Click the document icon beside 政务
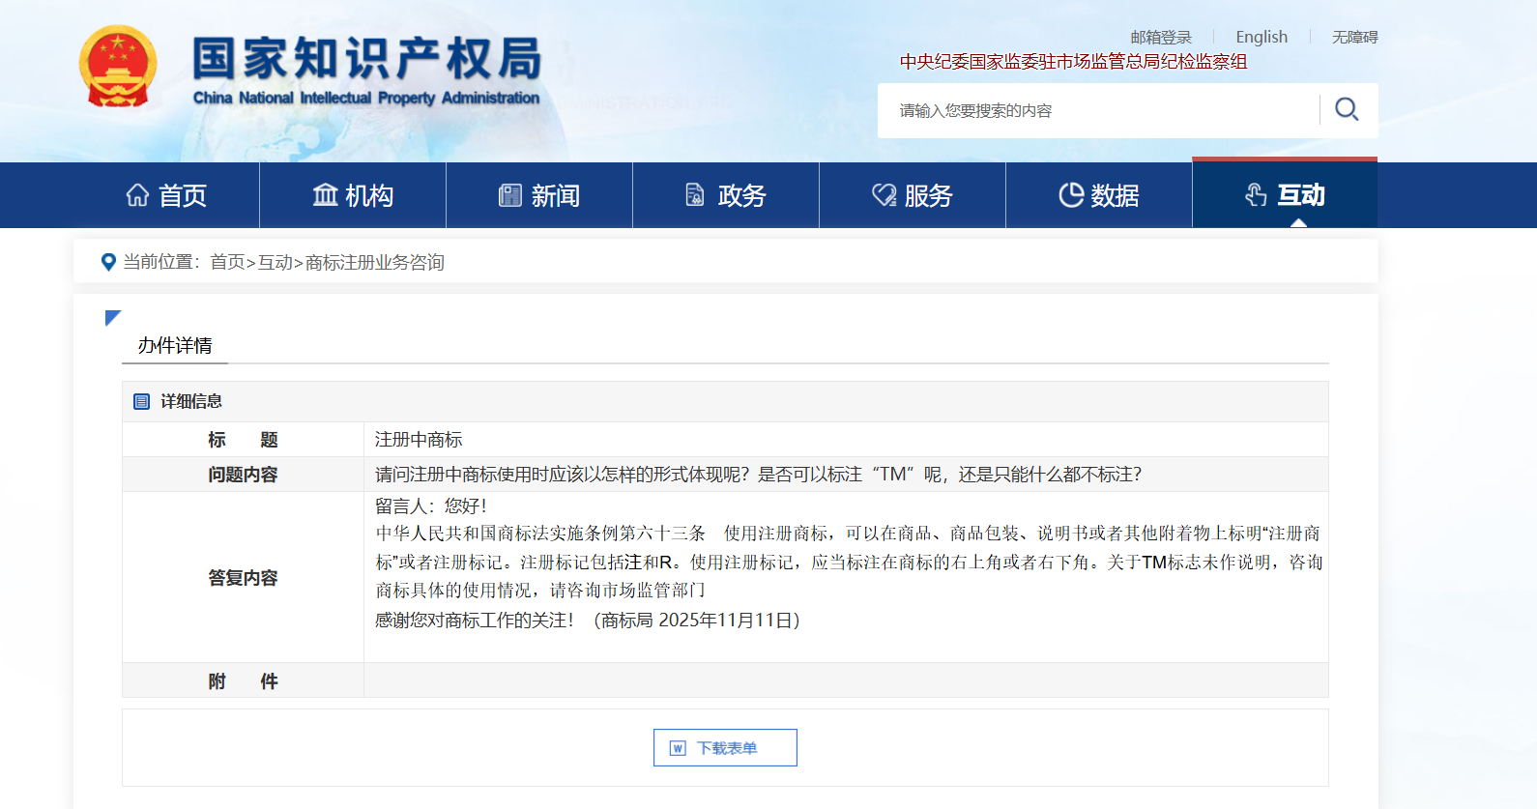Viewport: 1537px width, 809px height. click(695, 195)
